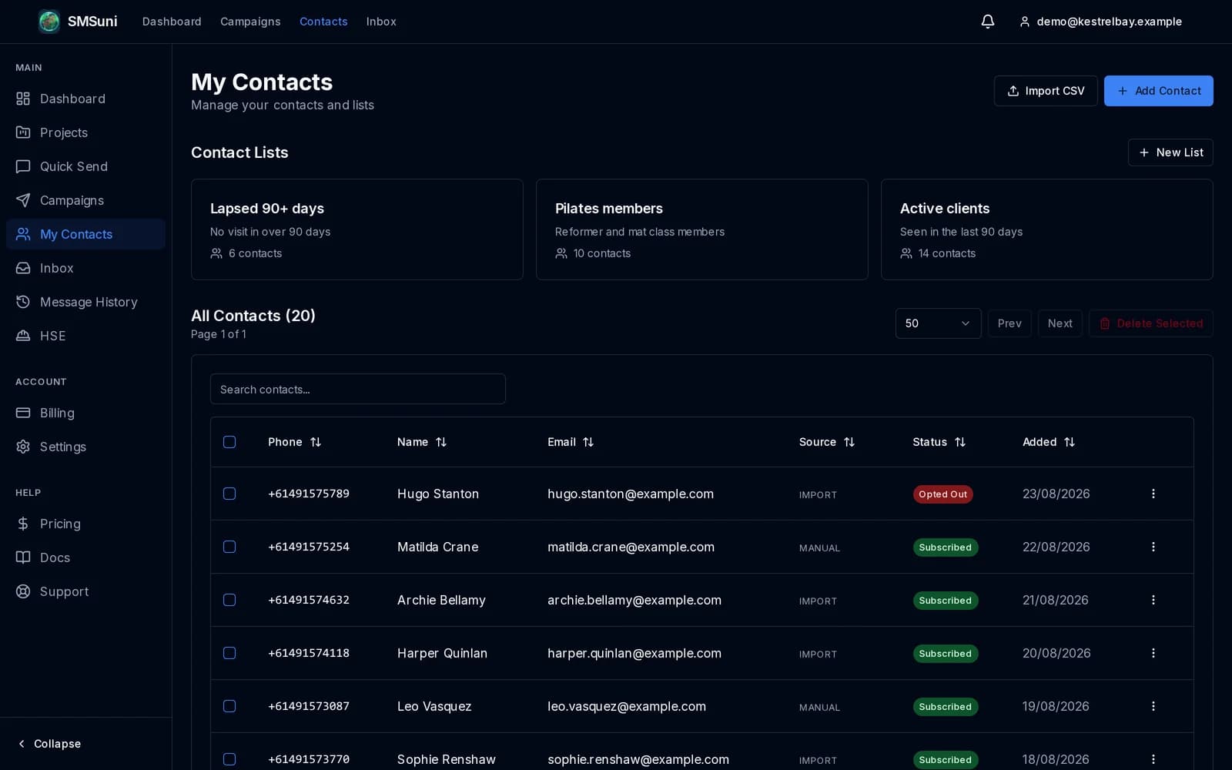Image resolution: width=1232 pixels, height=770 pixels.
Task: Go to Projects in the sidebar
Action: (85, 132)
